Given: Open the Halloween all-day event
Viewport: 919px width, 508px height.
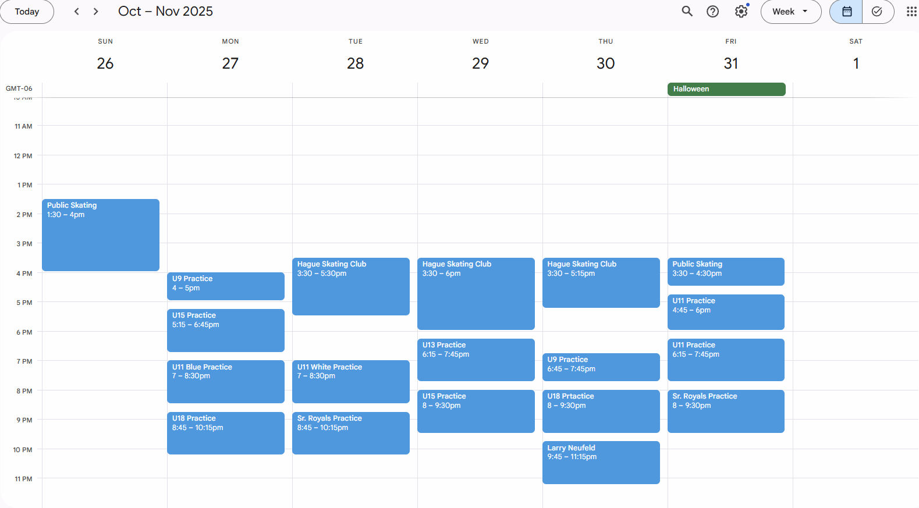Looking at the screenshot, I should point(726,89).
